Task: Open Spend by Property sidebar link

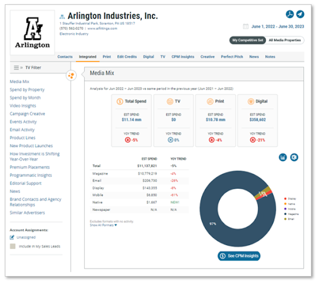Action: [x=27, y=90]
